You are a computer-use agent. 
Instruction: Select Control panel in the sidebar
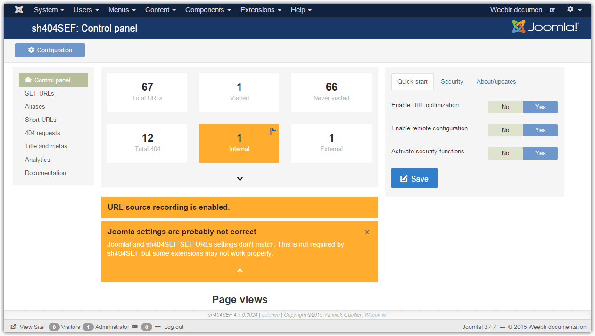click(53, 80)
